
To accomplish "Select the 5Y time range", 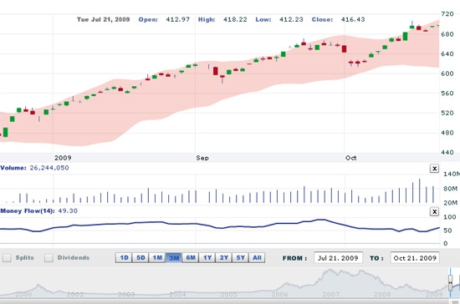I will [x=240, y=258].
